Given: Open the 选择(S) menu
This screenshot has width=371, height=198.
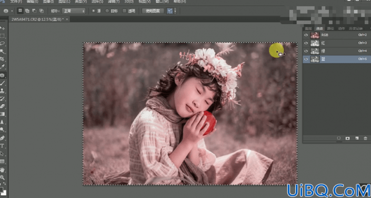Looking at the screenshot, I should point(97,2).
